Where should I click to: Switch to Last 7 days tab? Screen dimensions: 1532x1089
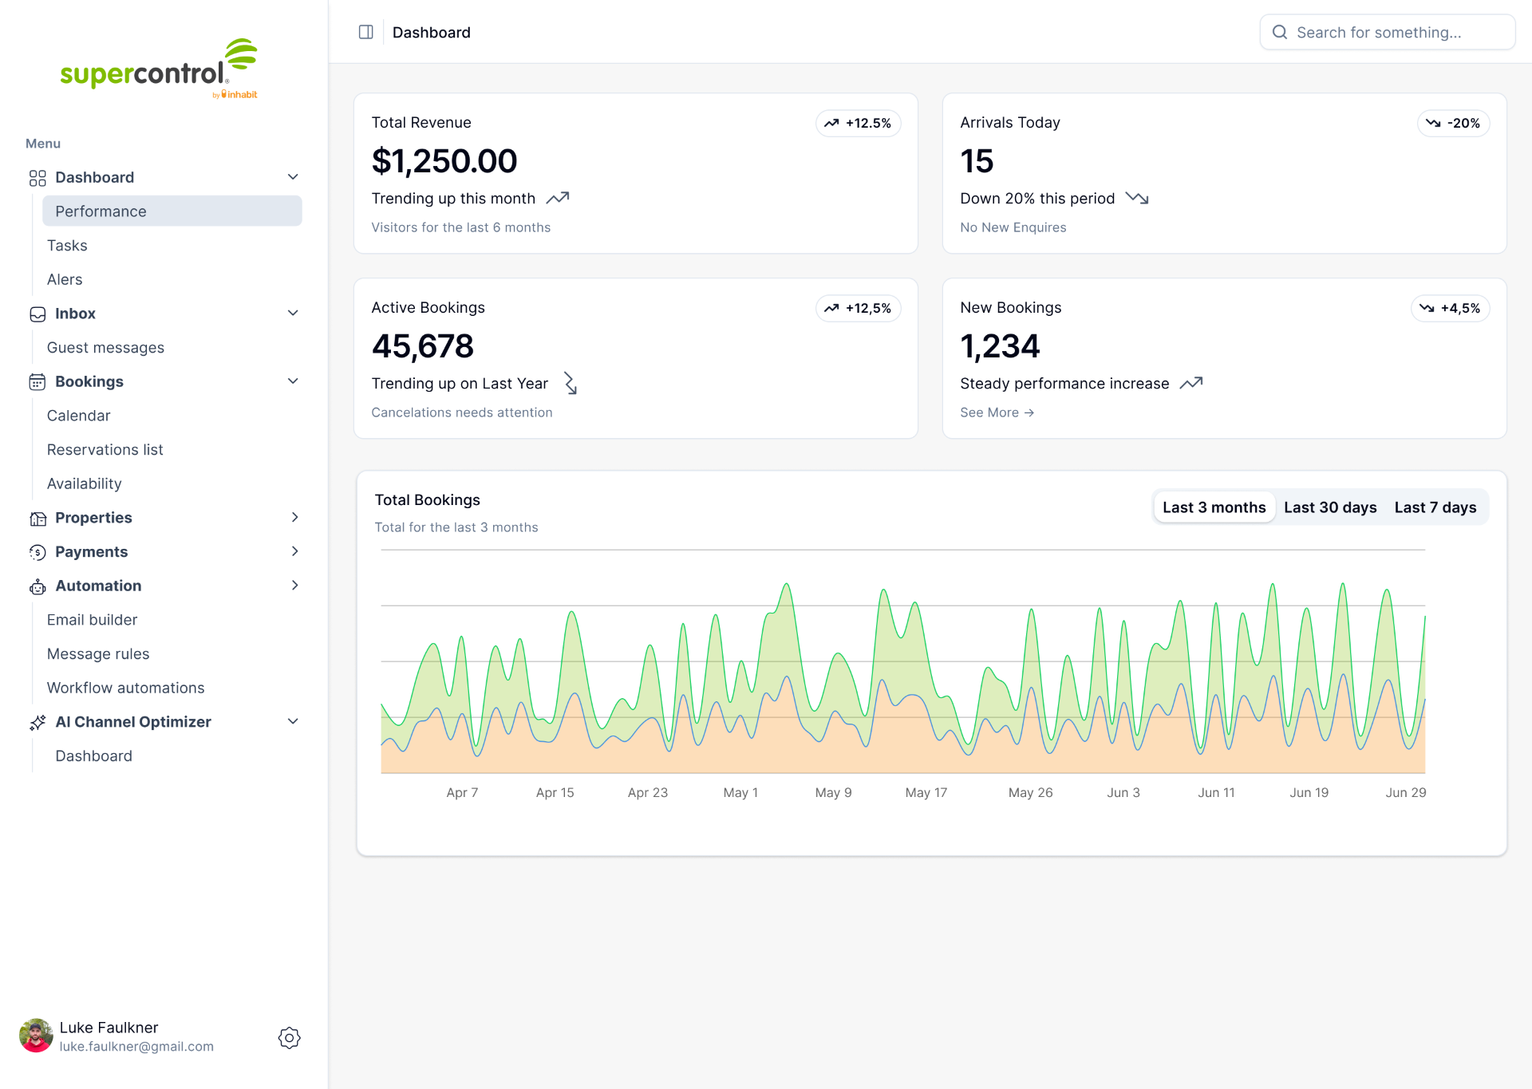(x=1435, y=507)
